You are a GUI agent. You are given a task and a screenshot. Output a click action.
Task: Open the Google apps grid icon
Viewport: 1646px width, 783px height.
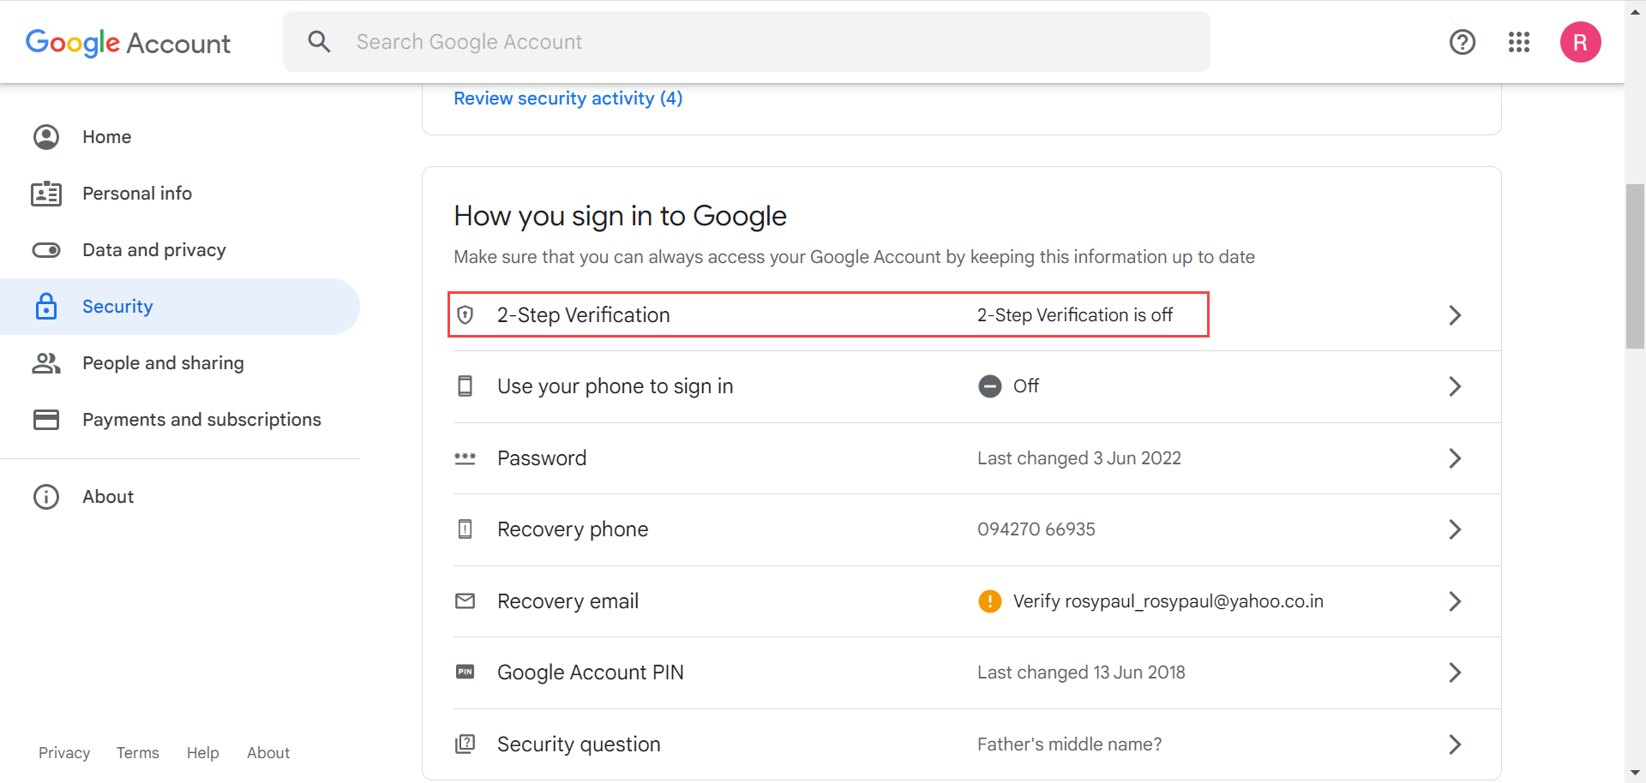pyautogui.click(x=1518, y=42)
